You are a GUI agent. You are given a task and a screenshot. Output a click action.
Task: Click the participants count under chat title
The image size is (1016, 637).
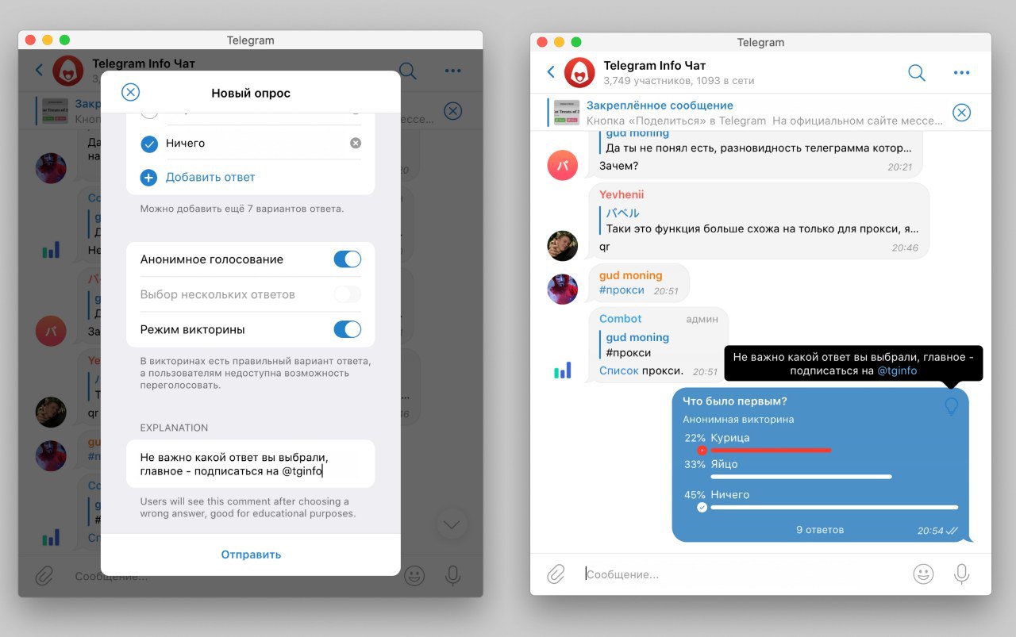click(679, 81)
